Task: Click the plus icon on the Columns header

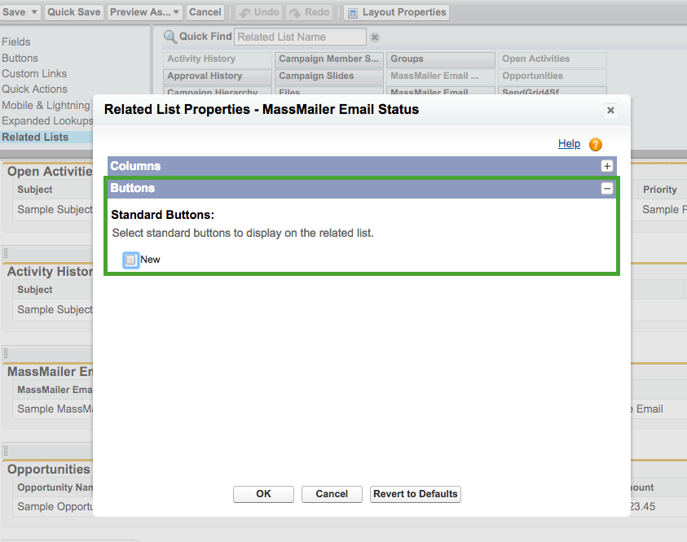Action: [606, 165]
